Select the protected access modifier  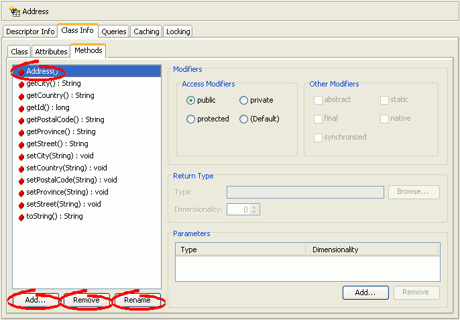pos(190,119)
